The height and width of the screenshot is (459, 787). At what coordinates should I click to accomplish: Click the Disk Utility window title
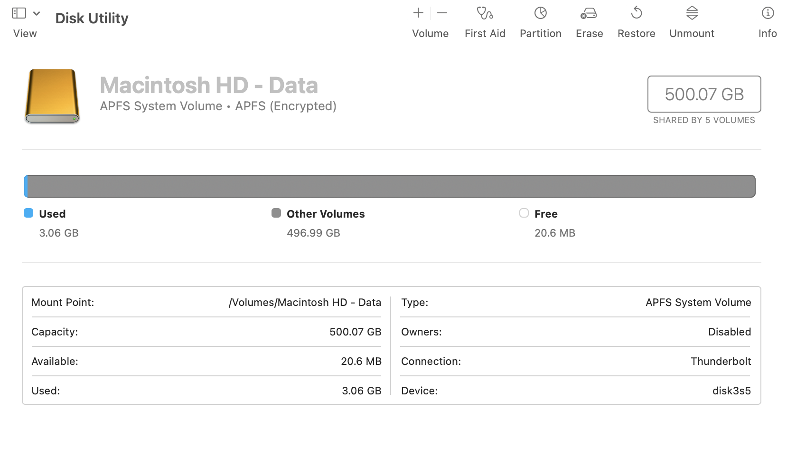point(92,18)
